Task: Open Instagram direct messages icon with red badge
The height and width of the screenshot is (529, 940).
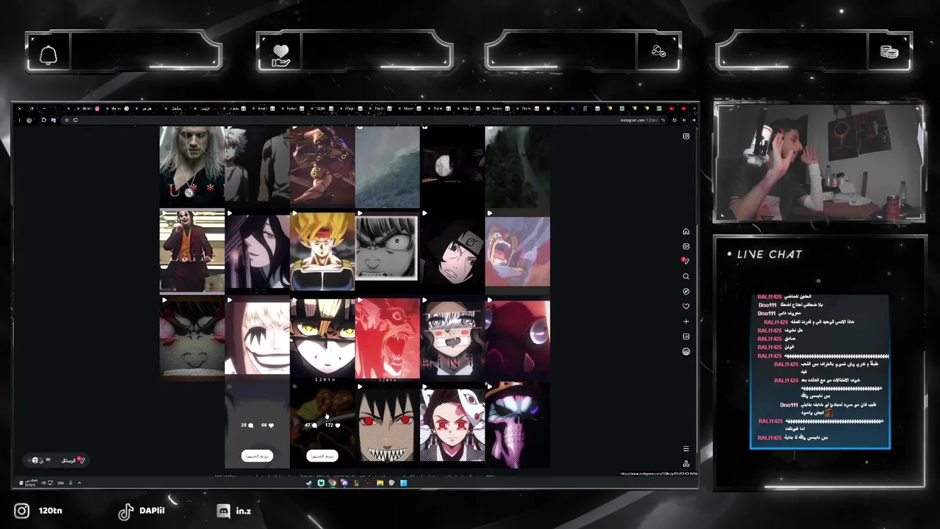Action: (685, 261)
